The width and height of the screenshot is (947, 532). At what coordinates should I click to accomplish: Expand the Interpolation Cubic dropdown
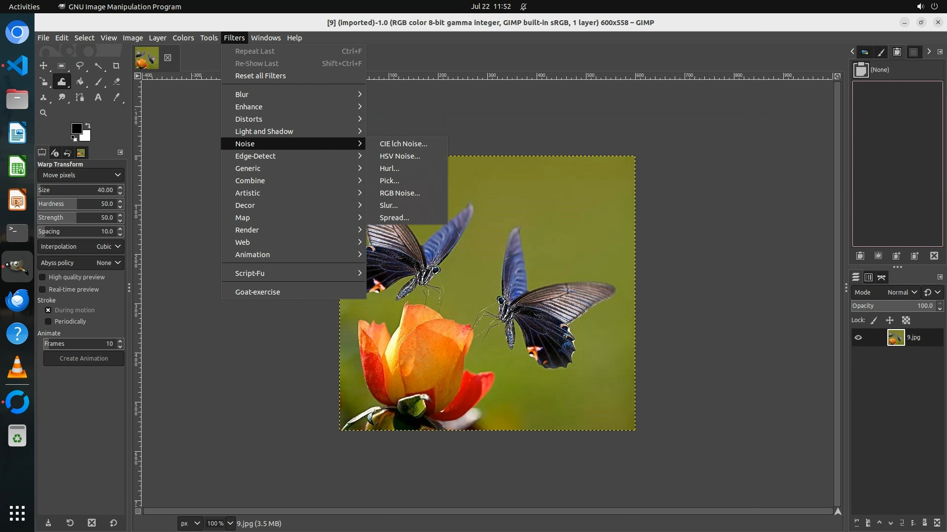81,246
